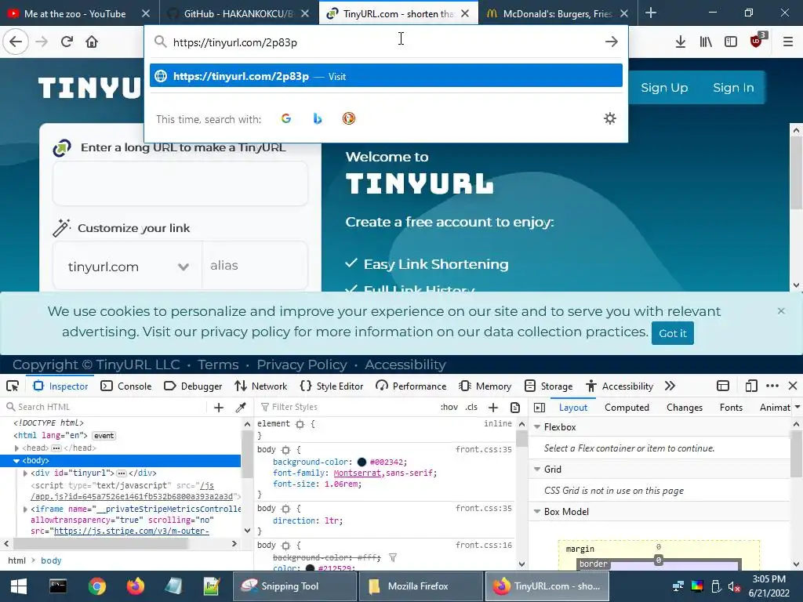Toggle print media simulation icon
803x602 pixels.
(515, 408)
